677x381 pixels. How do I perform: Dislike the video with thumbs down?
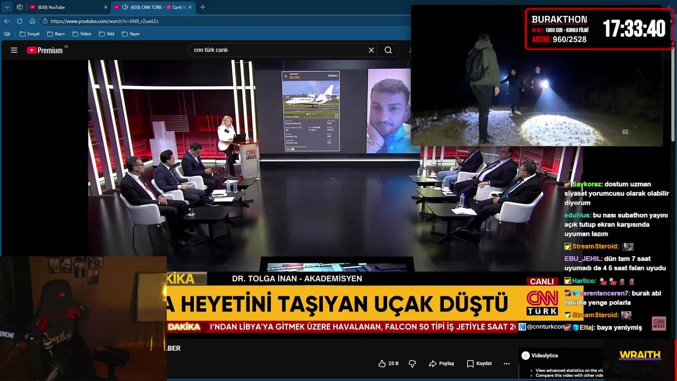(413, 364)
